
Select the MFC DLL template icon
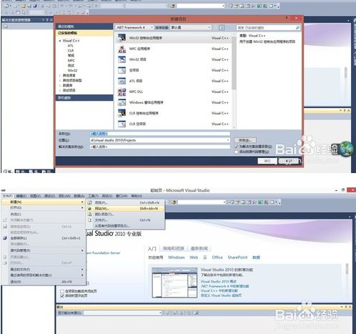122,92
